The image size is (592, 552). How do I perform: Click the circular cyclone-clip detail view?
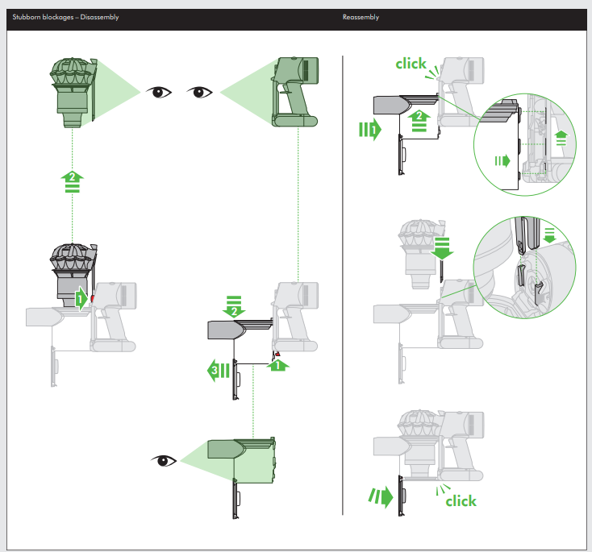click(525, 268)
